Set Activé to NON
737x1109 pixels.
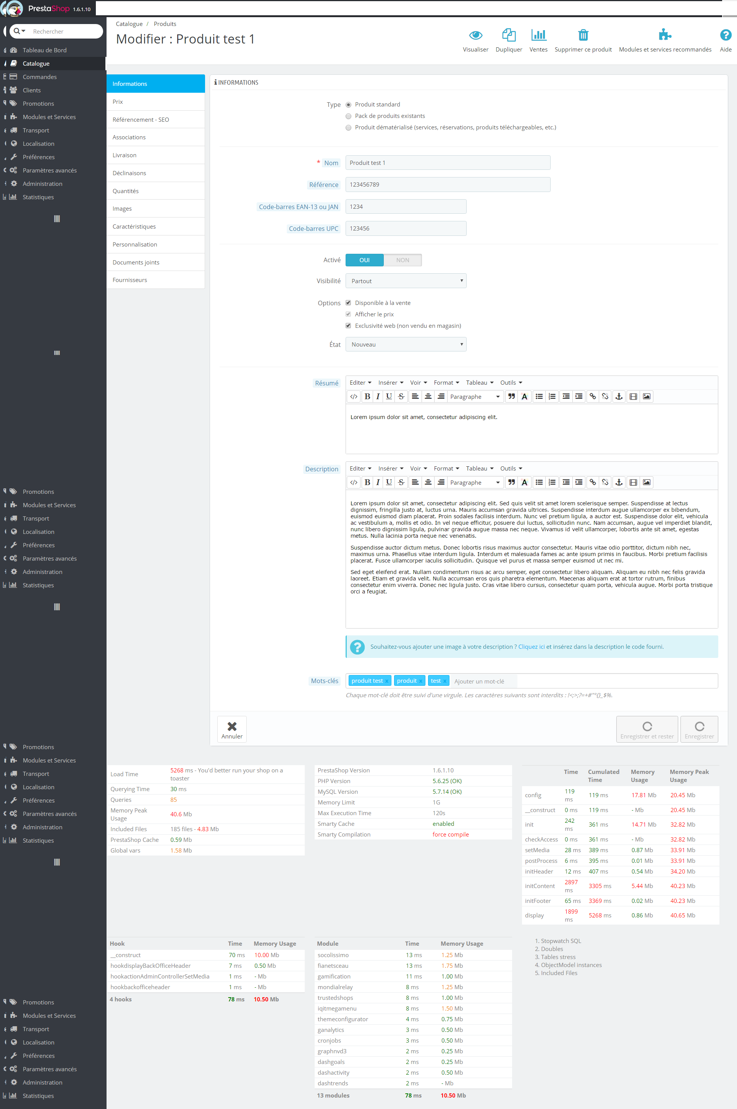[x=402, y=260]
